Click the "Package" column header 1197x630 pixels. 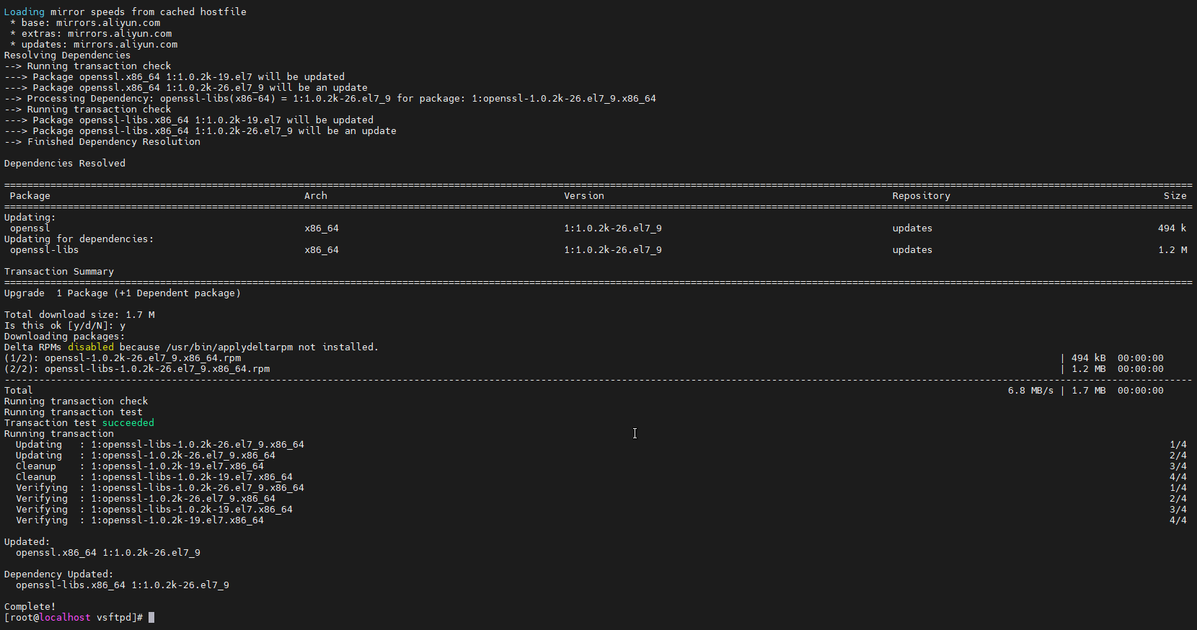(30, 196)
